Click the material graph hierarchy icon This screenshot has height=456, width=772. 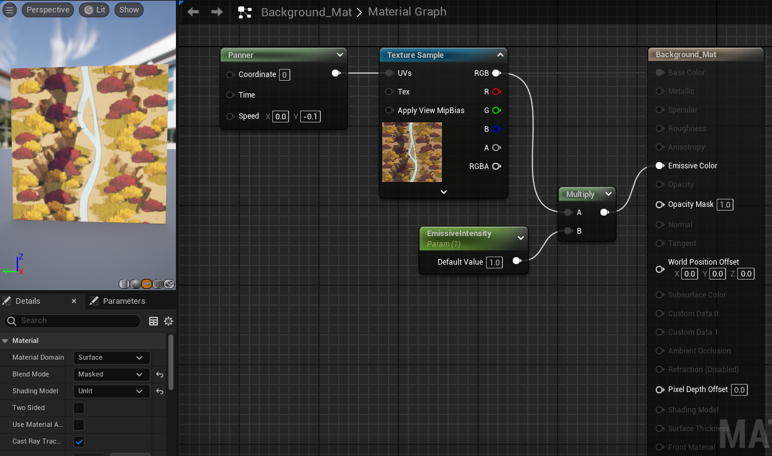coord(245,12)
